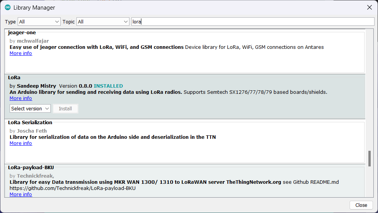Open the Type filter dropdown
Screen dimensions: 378x213
click(39, 22)
